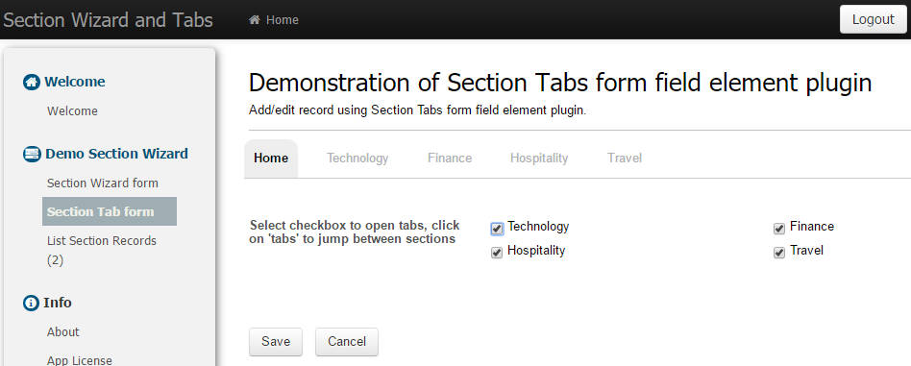Uncheck the Technology checkbox
911x366 pixels.
497,229
